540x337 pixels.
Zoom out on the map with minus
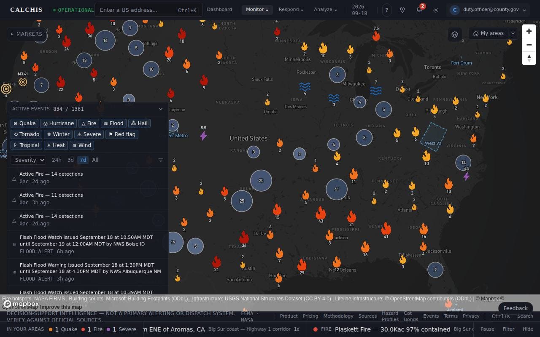pos(529,45)
